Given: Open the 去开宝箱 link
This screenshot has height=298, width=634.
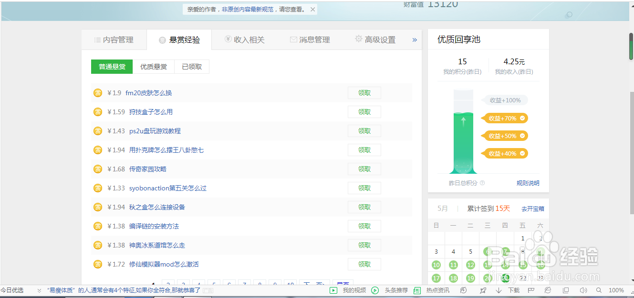Looking at the screenshot, I should [533, 208].
